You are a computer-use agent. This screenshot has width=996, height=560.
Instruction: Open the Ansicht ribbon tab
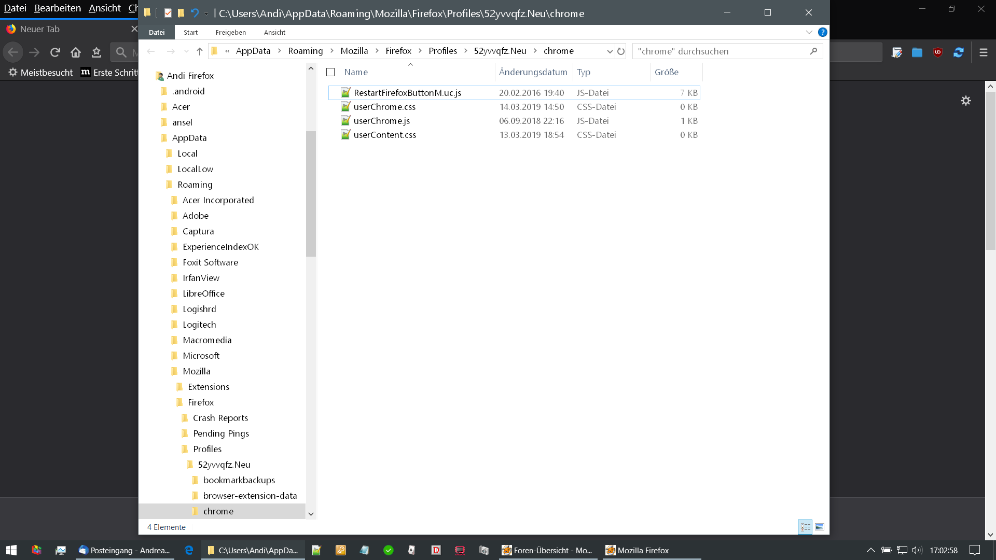274,32
